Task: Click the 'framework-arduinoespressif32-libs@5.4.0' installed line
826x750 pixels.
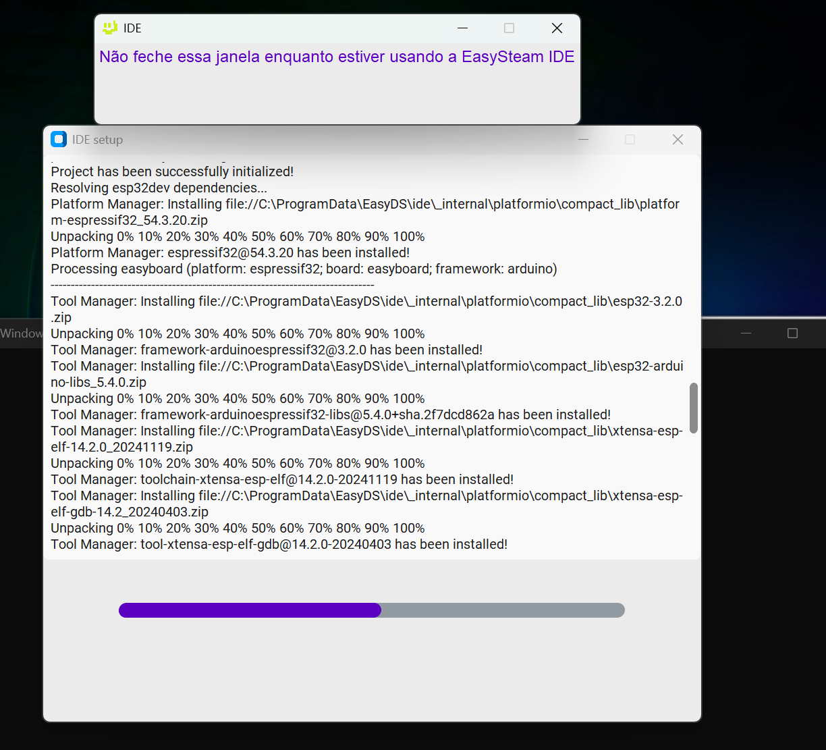Action: pyautogui.click(x=331, y=414)
